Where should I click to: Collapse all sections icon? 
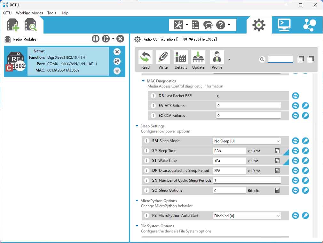pos(311,59)
